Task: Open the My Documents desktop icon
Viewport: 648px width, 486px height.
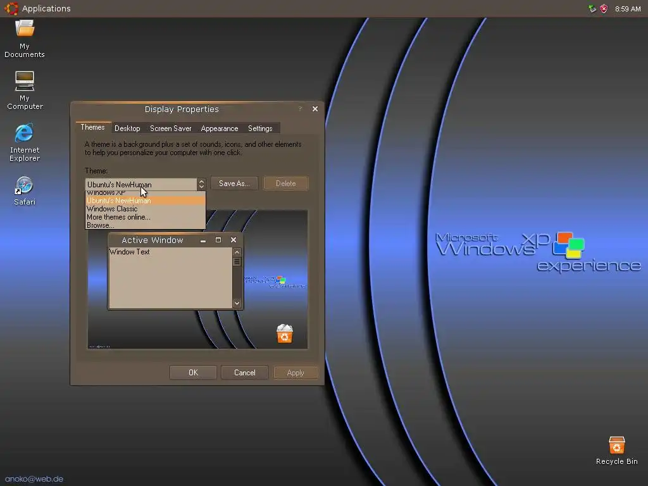Action: pos(25,39)
